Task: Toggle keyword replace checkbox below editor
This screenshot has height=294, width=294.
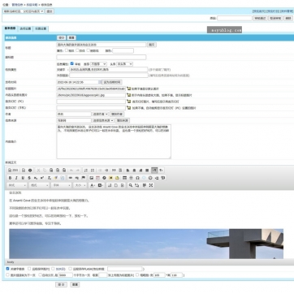Action: click(7, 269)
